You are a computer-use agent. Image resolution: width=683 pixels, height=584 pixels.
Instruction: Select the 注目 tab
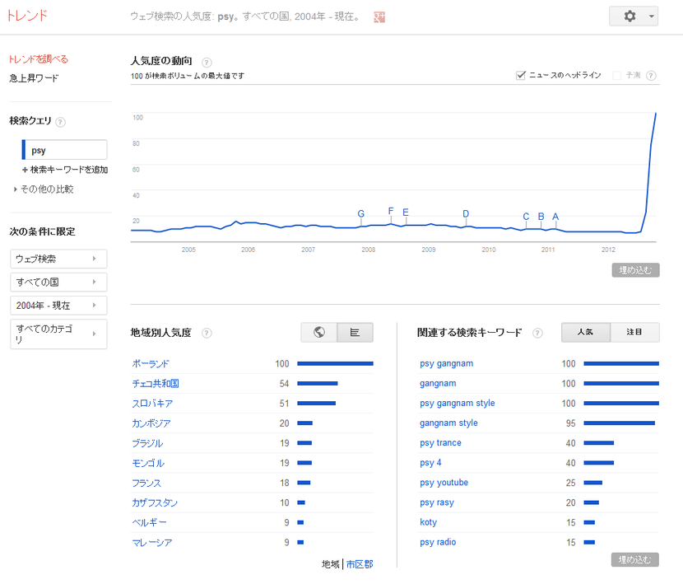coord(634,332)
